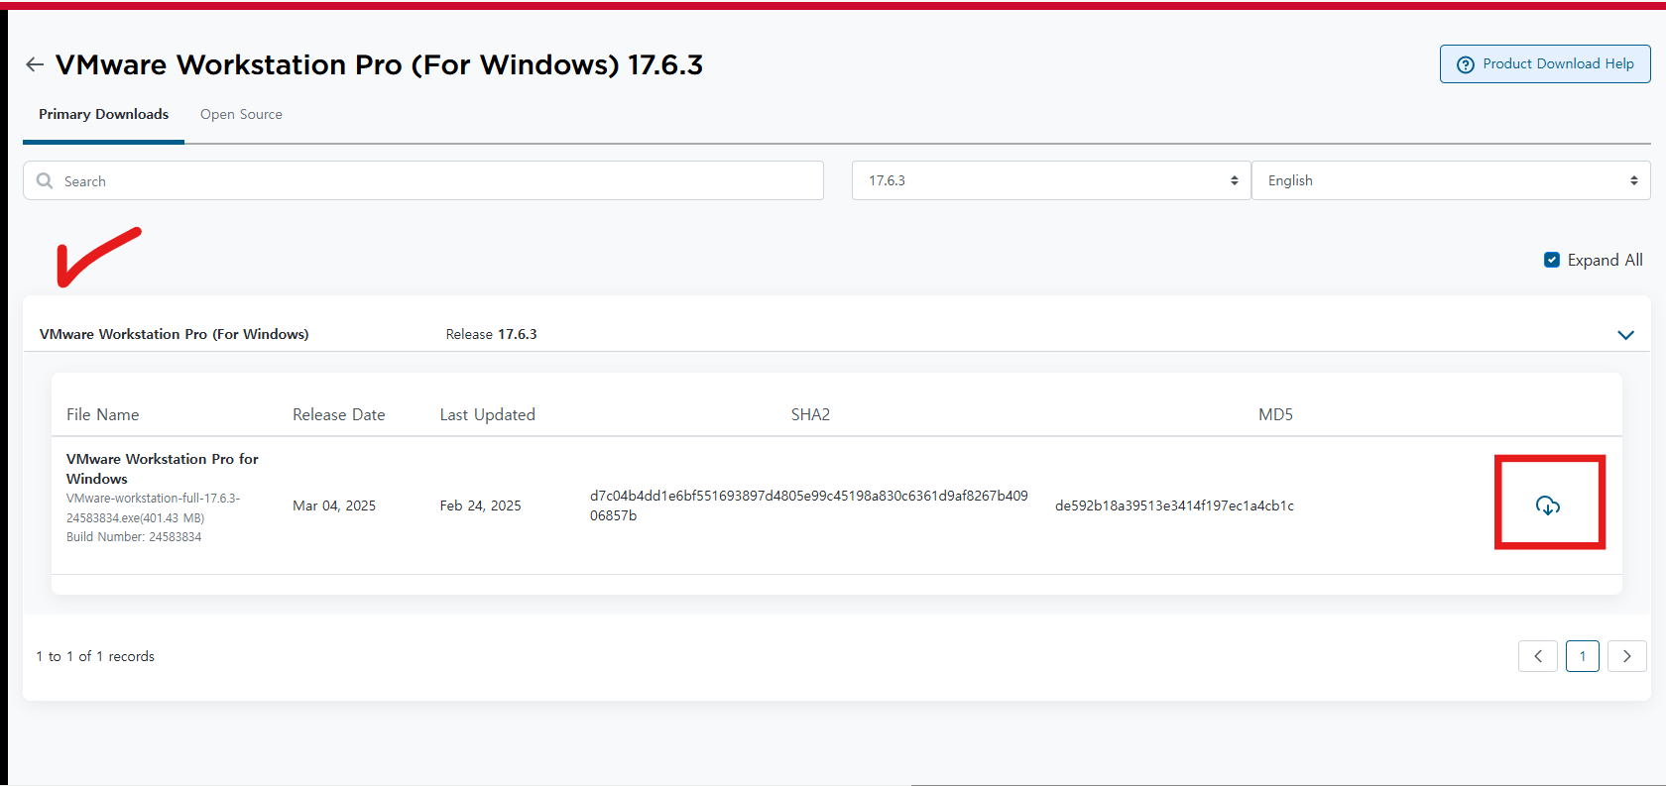Image resolution: width=1666 pixels, height=786 pixels.
Task: Focus the Search input field
Action: pos(423,180)
